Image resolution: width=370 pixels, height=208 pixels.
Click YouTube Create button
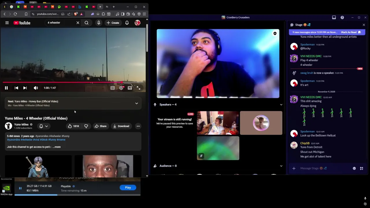click(113, 23)
